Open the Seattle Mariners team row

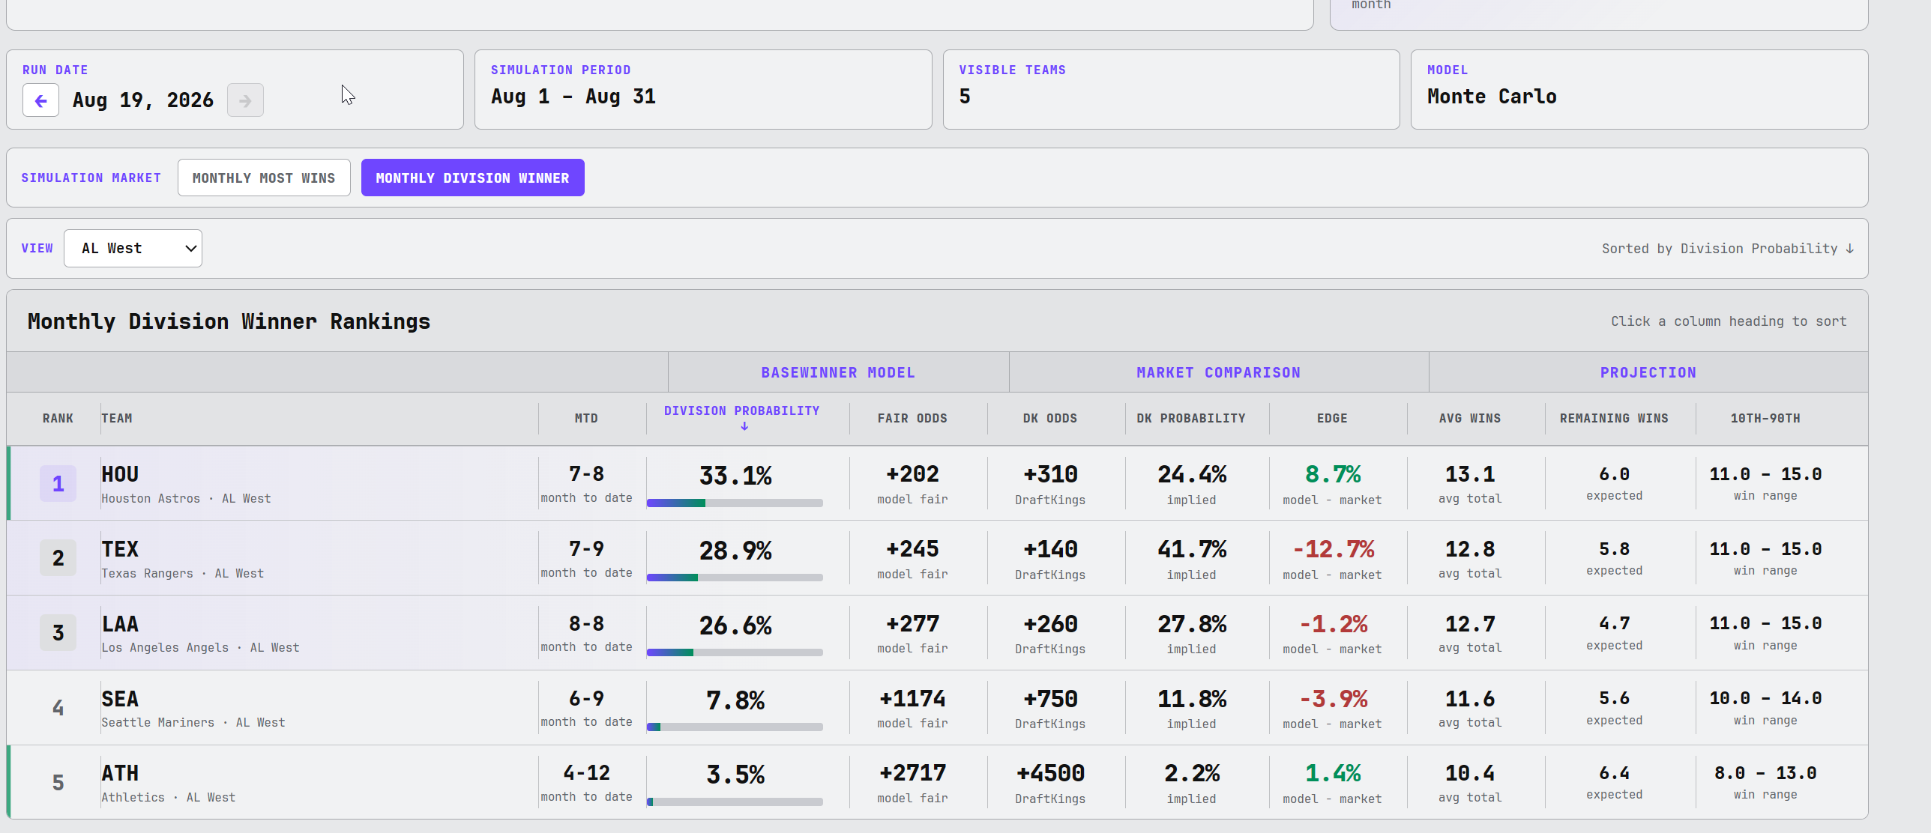[x=937, y=708]
